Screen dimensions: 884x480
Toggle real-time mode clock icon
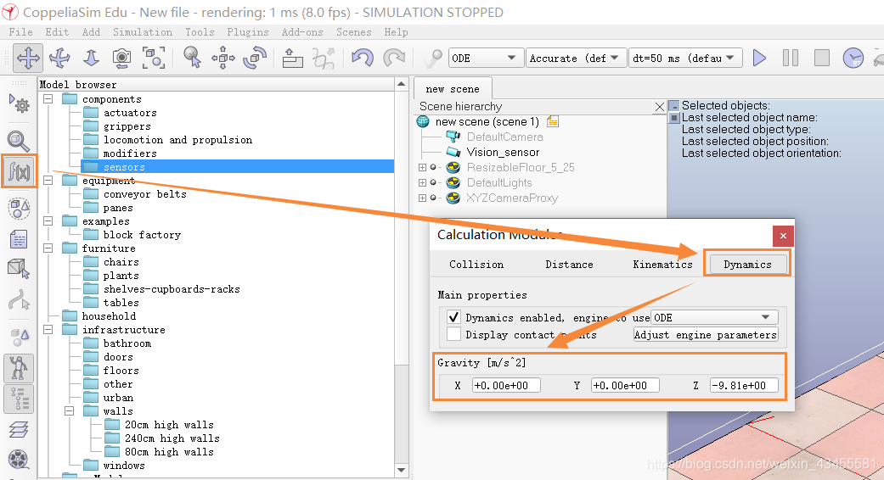coord(853,58)
